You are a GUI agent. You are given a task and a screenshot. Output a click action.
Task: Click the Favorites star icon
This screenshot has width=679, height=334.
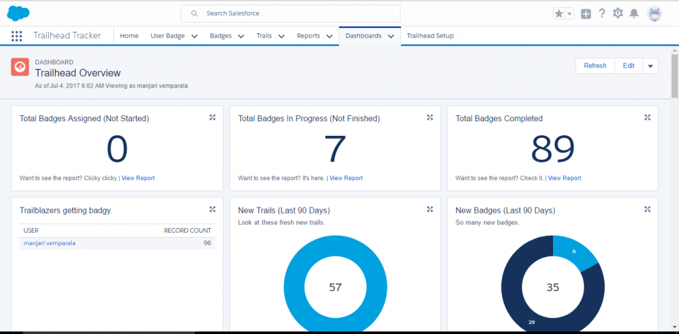point(559,14)
